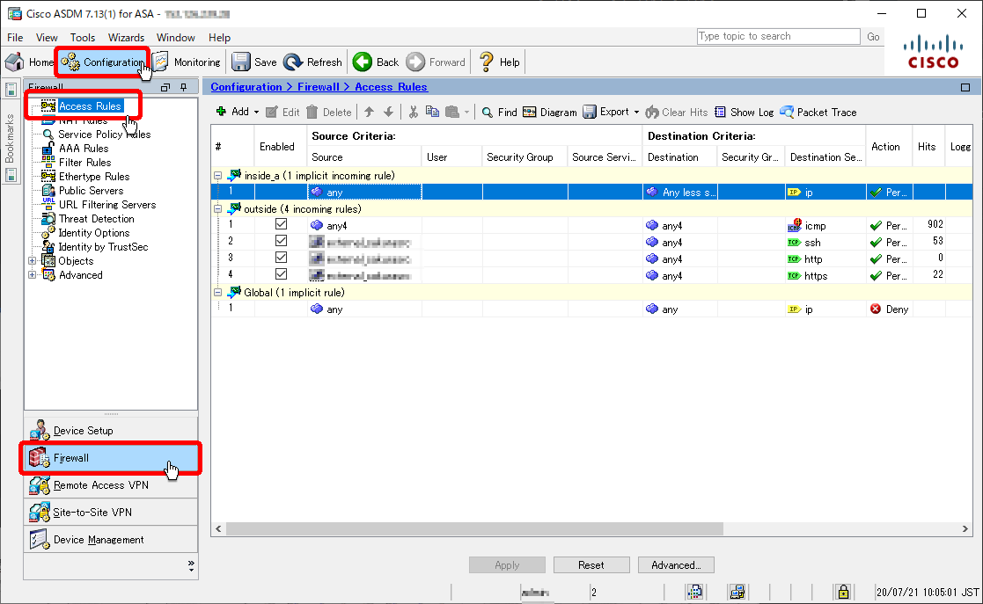Viewport: 983px width, 604px height.
Task: Open the Device Setup section
Action: pos(111,431)
